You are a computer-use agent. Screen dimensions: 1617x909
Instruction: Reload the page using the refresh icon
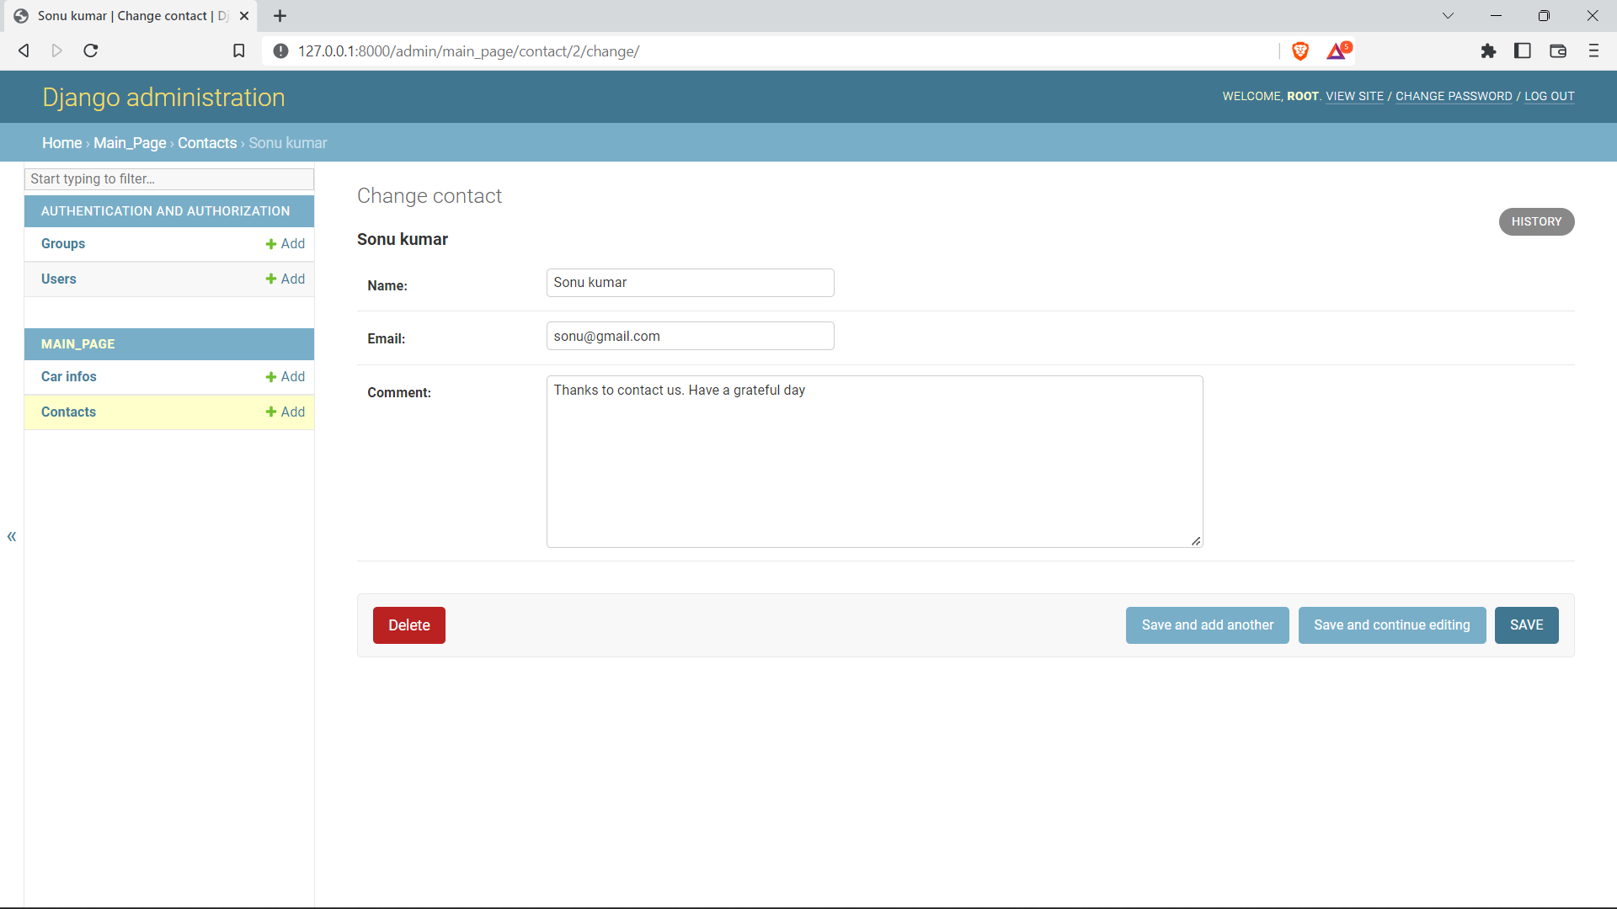click(x=90, y=50)
